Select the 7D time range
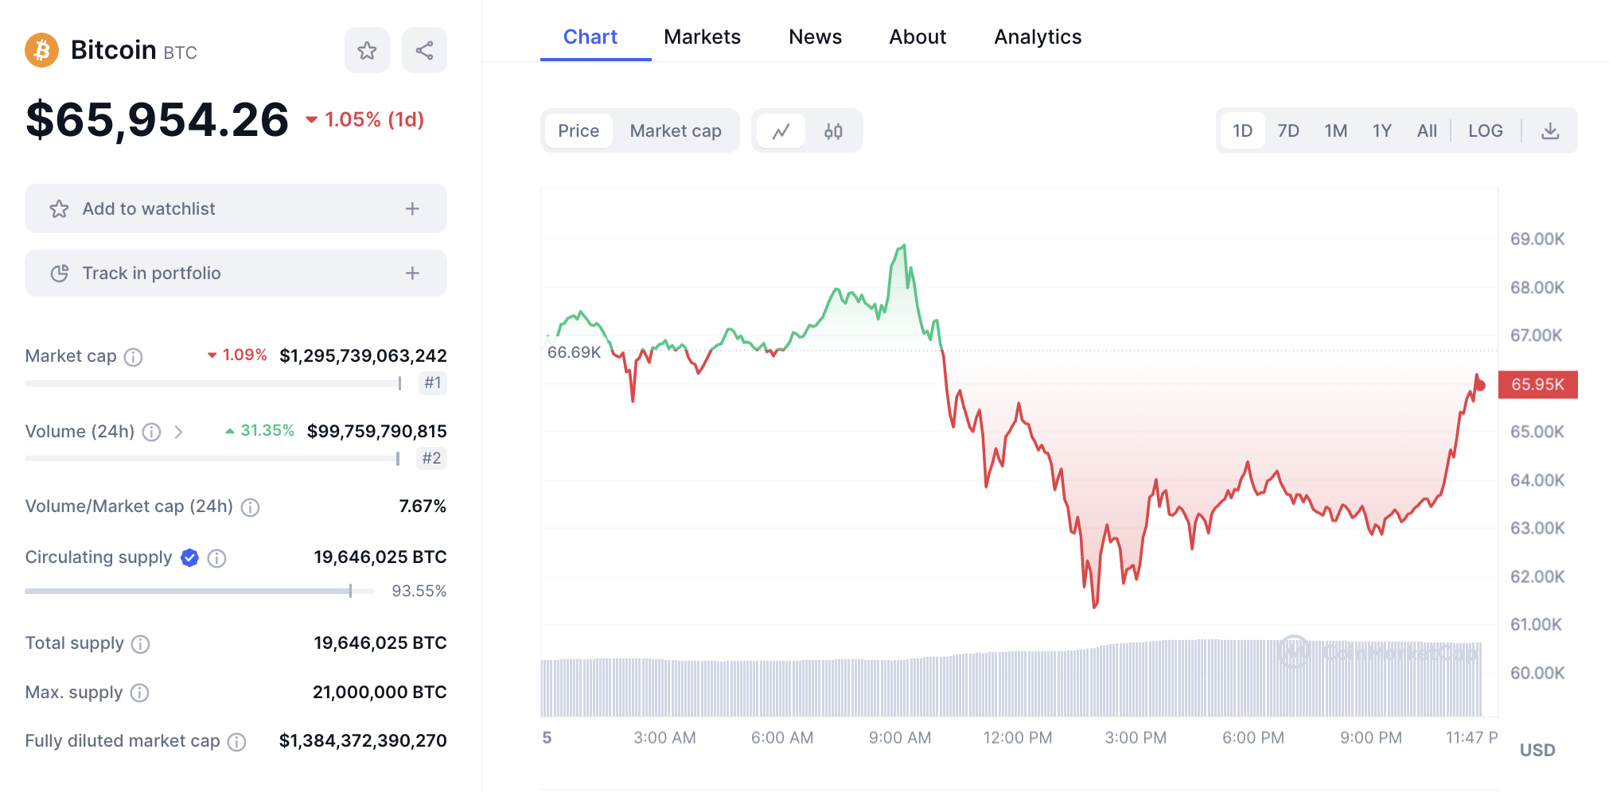 pyautogui.click(x=1288, y=131)
